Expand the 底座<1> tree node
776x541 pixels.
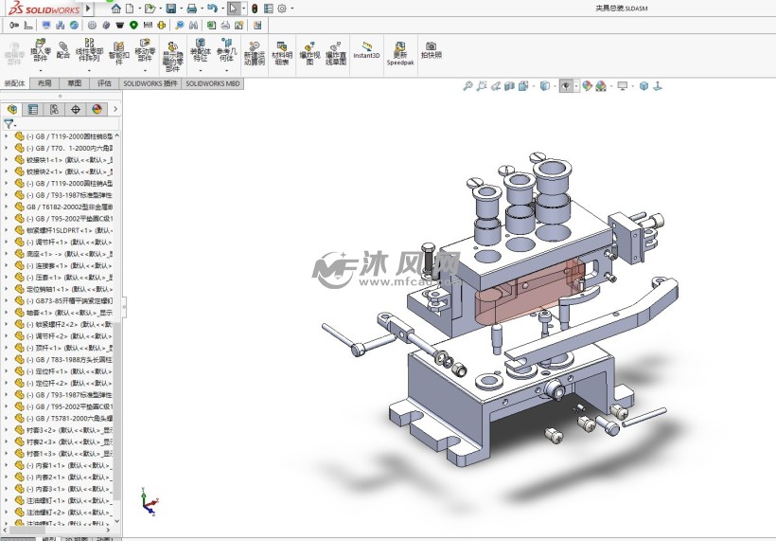(x=6, y=254)
